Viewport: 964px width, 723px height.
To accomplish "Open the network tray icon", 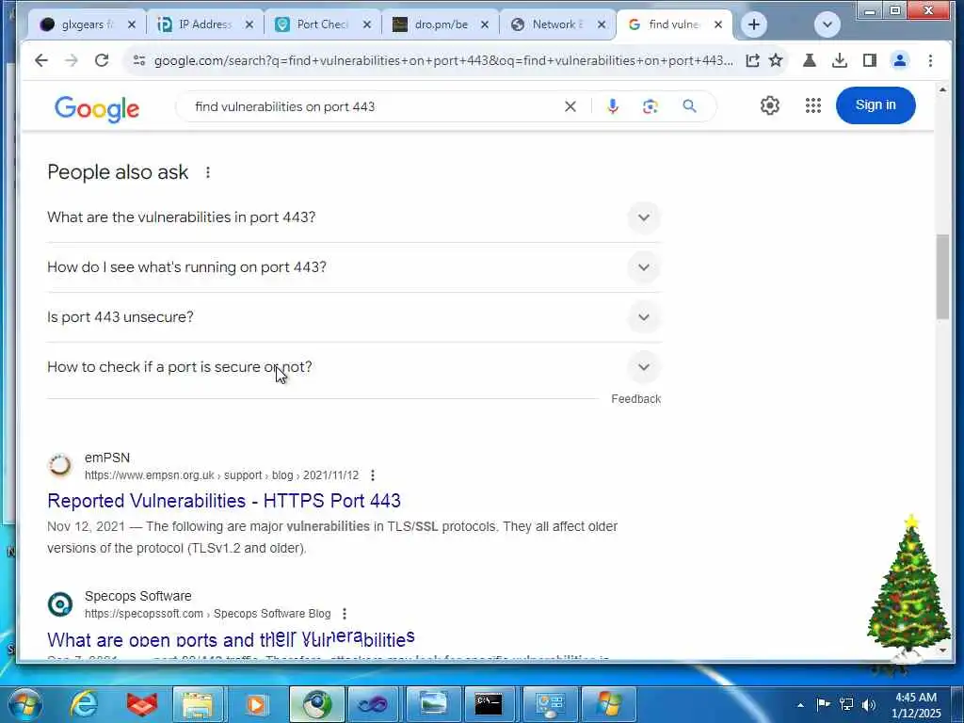I will coord(846,704).
